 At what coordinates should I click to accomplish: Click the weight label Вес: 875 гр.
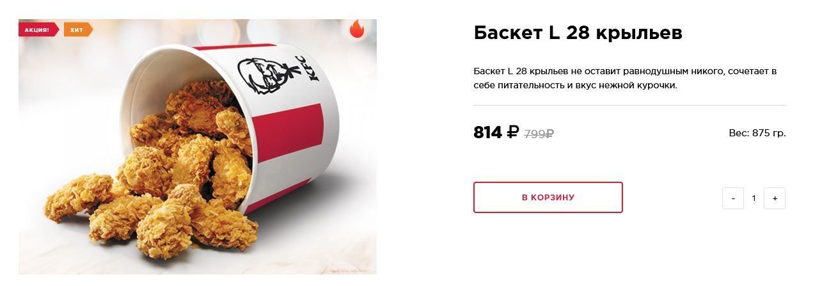click(757, 133)
